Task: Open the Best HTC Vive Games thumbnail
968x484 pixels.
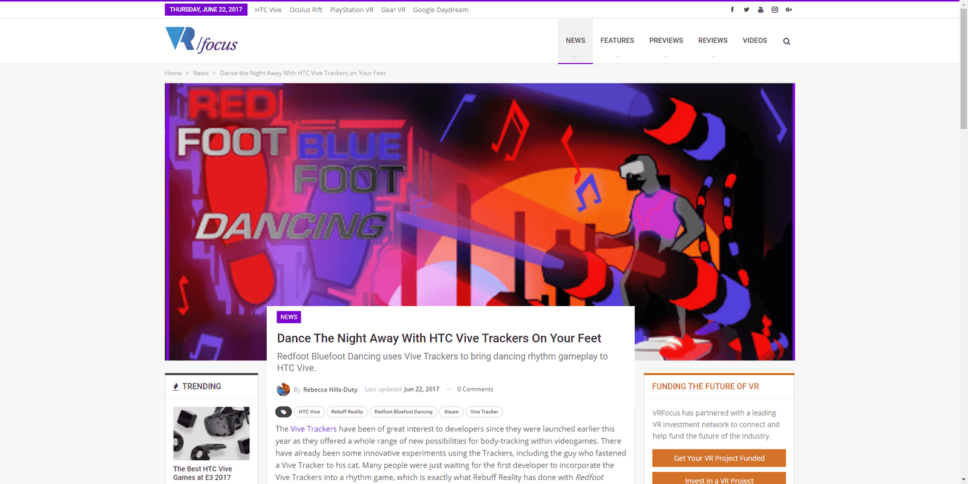Action: click(x=211, y=433)
